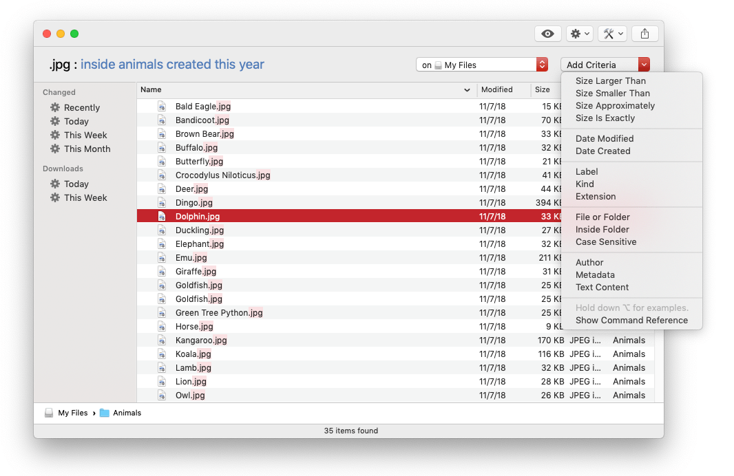
Task: Sort by the Modified column header
Action: tap(497, 89)
